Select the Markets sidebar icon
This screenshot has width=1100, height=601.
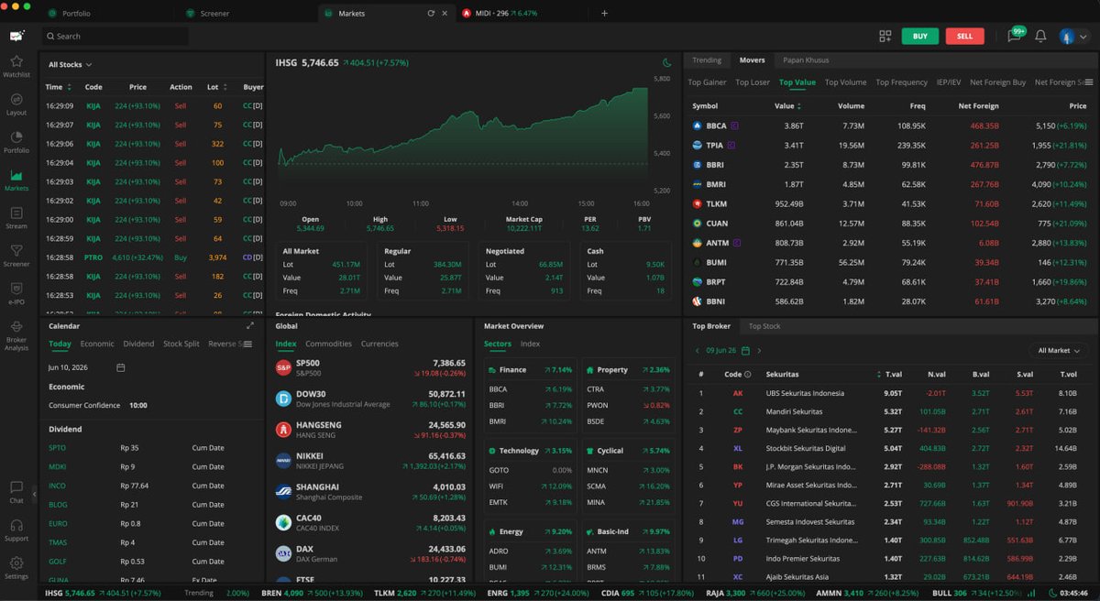(x=16, y=180)
